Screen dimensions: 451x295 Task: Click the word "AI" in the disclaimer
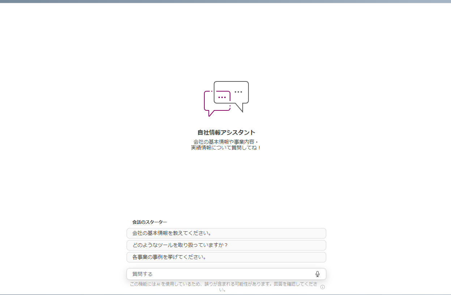pos(158,284)
